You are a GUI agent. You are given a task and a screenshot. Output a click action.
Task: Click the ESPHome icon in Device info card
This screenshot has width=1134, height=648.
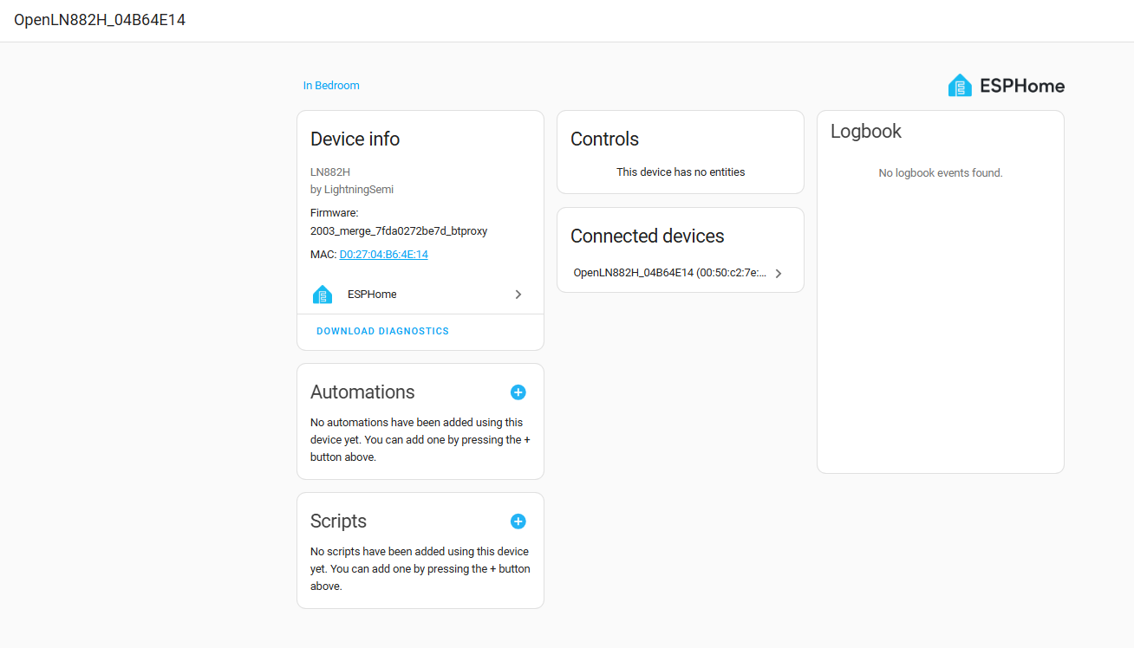pos(323,295)
